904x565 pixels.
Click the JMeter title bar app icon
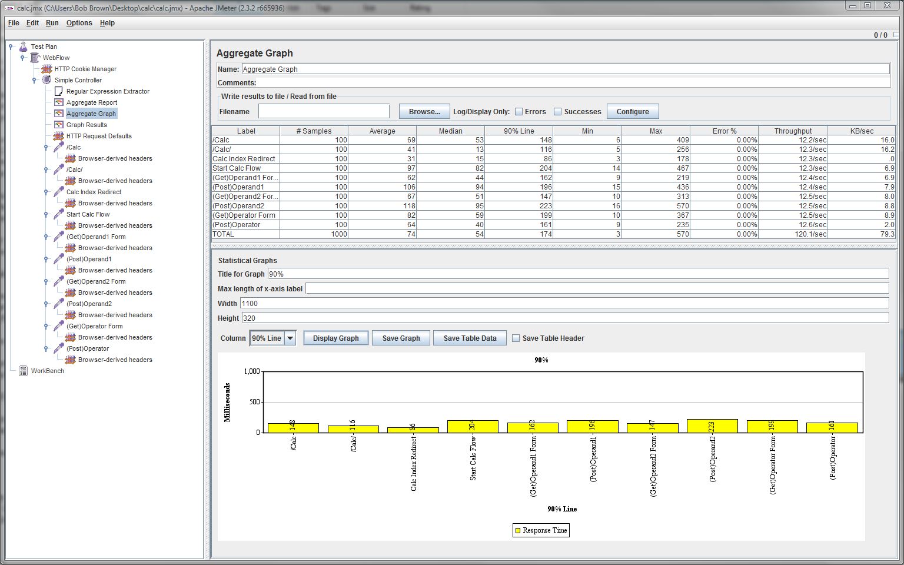tap(9, 8)
